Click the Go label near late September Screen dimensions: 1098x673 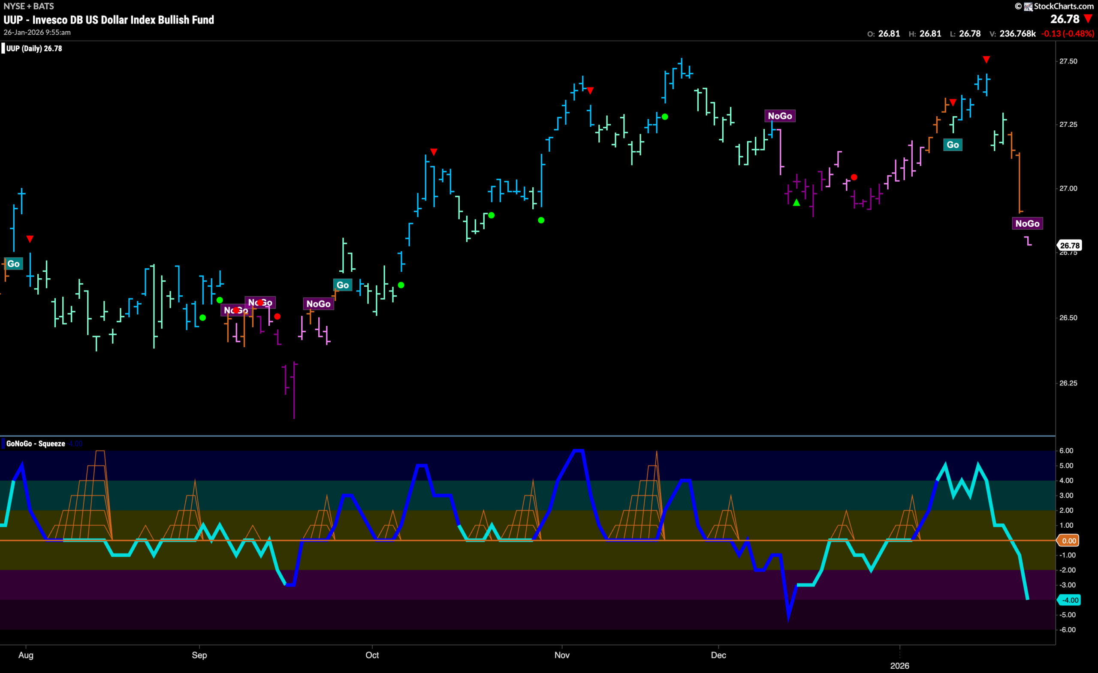click(x=343, y=285)
